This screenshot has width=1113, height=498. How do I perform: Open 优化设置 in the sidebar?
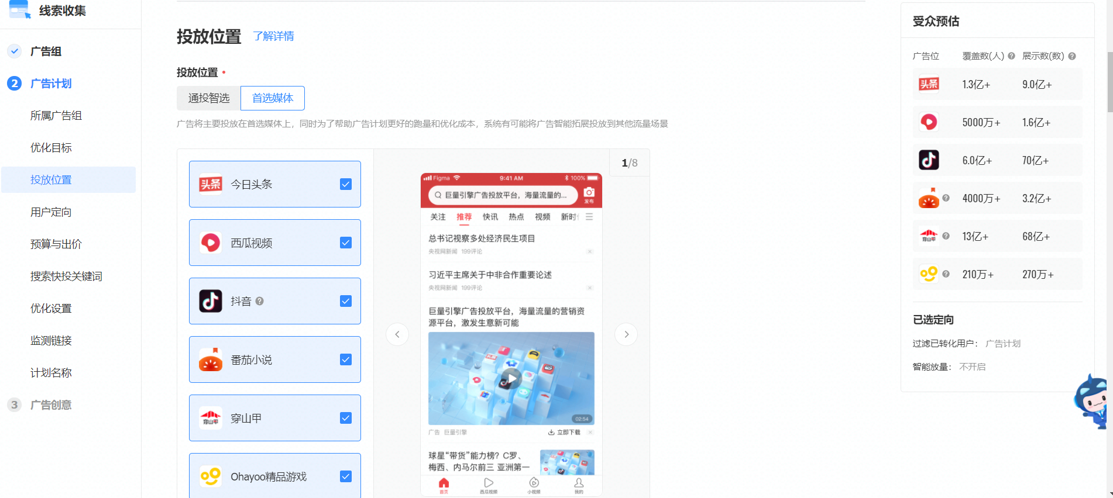[51, 309]
